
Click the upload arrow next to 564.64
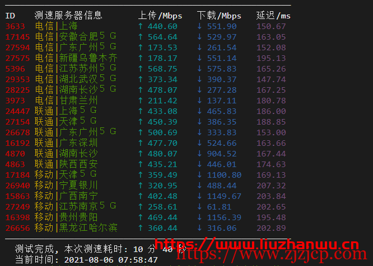click(140, 37)
